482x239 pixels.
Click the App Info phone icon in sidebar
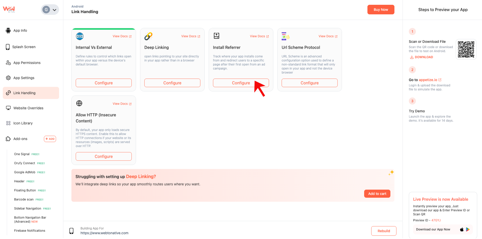point(8,30)
